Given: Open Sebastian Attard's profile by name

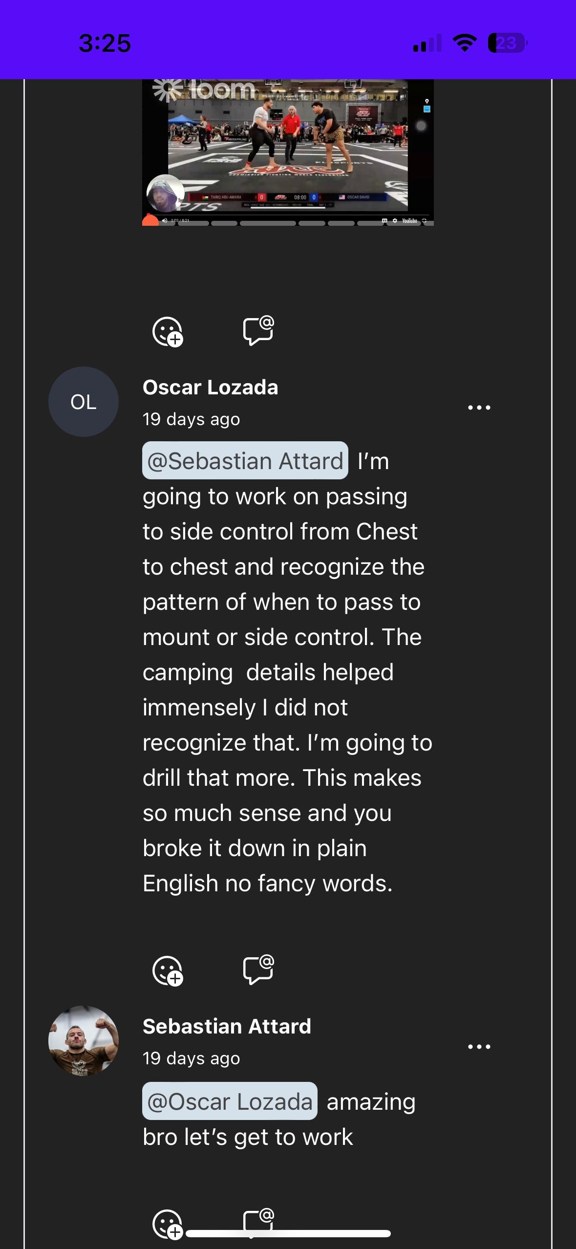Looking at the screenshot, I should [x=227, y=1026].
